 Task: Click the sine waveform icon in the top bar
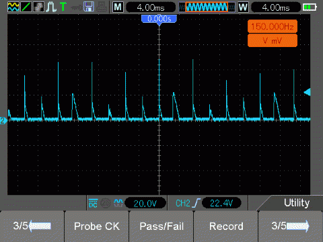[13, 7]
